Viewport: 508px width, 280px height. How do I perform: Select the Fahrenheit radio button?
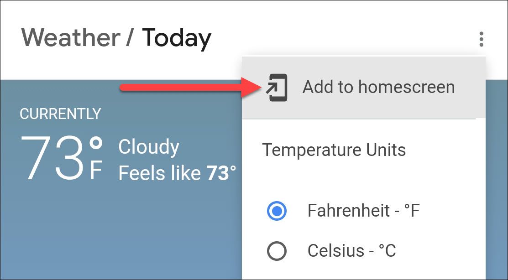click(276, 211)
